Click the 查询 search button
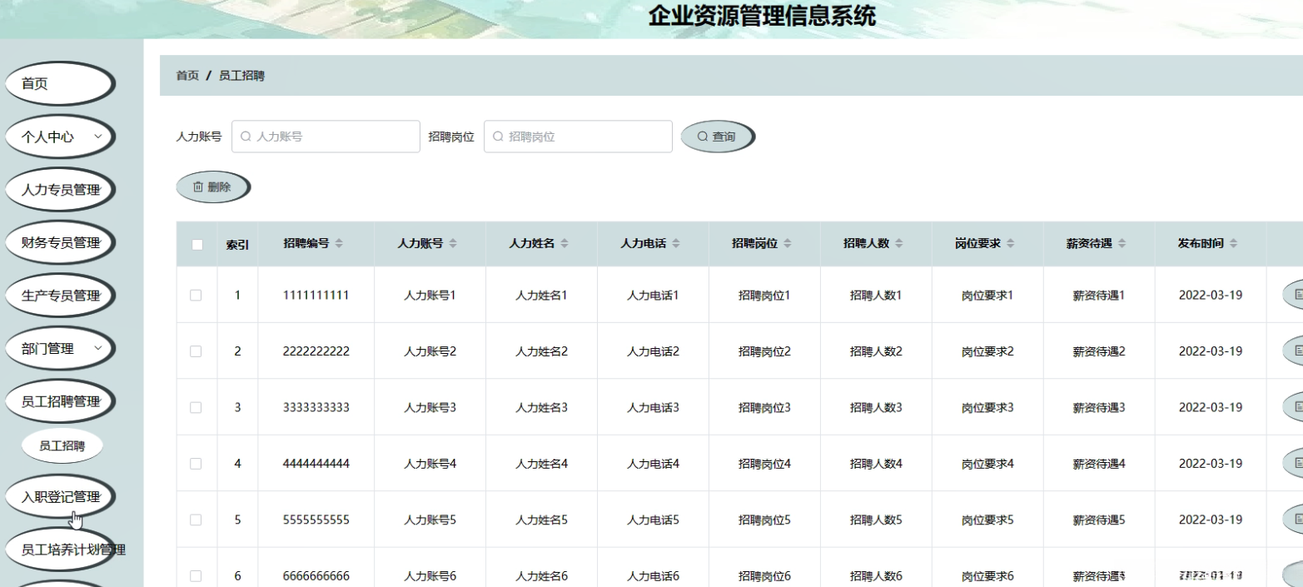 717,137
